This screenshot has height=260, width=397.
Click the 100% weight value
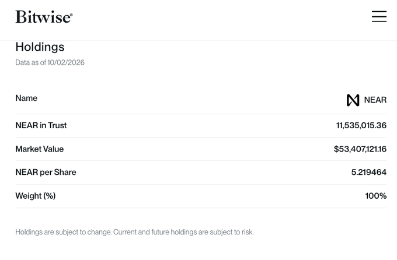pyautogui.click(x=376, y=196)
